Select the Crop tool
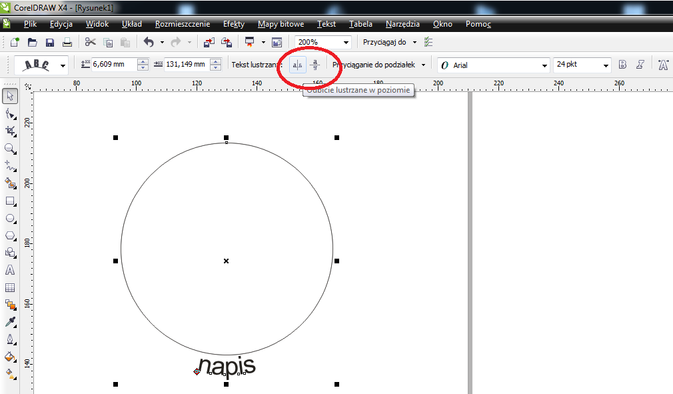Viewport: 673px width, 394px height. click(x=10, y=131)
